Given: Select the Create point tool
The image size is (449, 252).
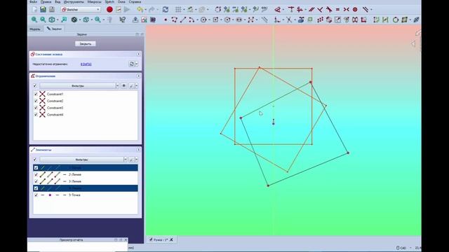Looking at the screenshot, I should click(166, 20).
